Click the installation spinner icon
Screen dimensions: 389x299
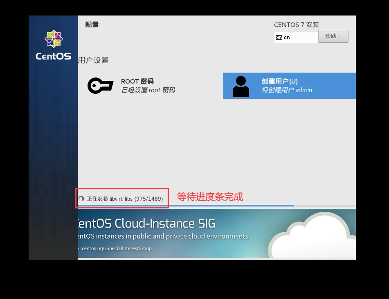tap(81, 199)
